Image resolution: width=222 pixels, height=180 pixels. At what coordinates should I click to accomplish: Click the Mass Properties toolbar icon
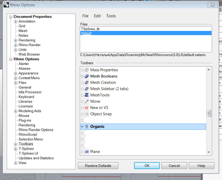pos(87,70)
